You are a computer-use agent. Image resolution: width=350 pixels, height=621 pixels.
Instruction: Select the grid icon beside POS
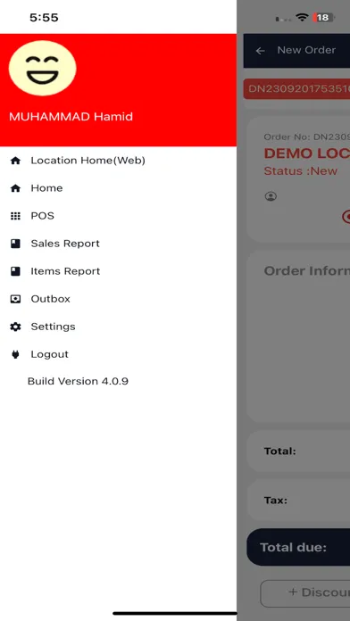15,216
